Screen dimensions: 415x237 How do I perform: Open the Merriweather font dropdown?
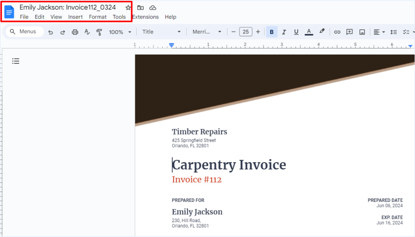click(x=207, y=32)
